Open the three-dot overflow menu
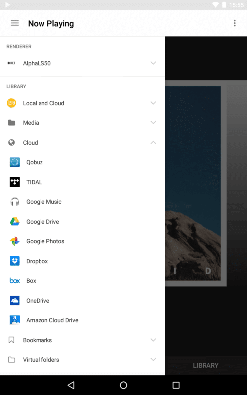 click(234, 23)
